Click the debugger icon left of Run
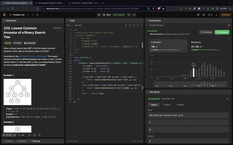Viewport: 233px width, 145px height. coord(99,15)
